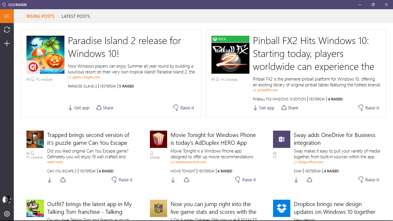Screen dimensions: 393x221
Task: Share the Pinball FX2 post
Action: 290,108
